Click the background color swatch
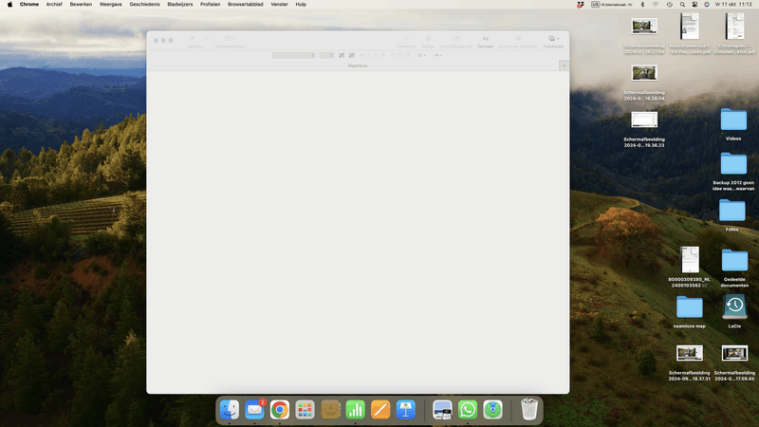This screenshot has height=427, width=759. pos(352,55)
